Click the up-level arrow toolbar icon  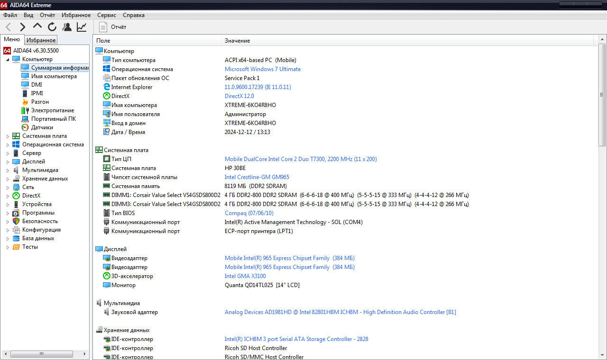point(37,27)
